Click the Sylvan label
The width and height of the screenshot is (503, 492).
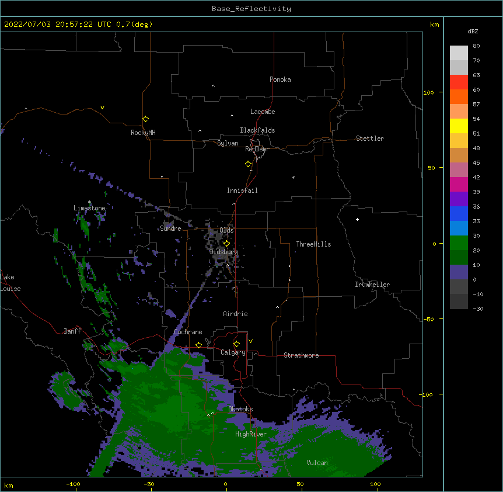228,143
